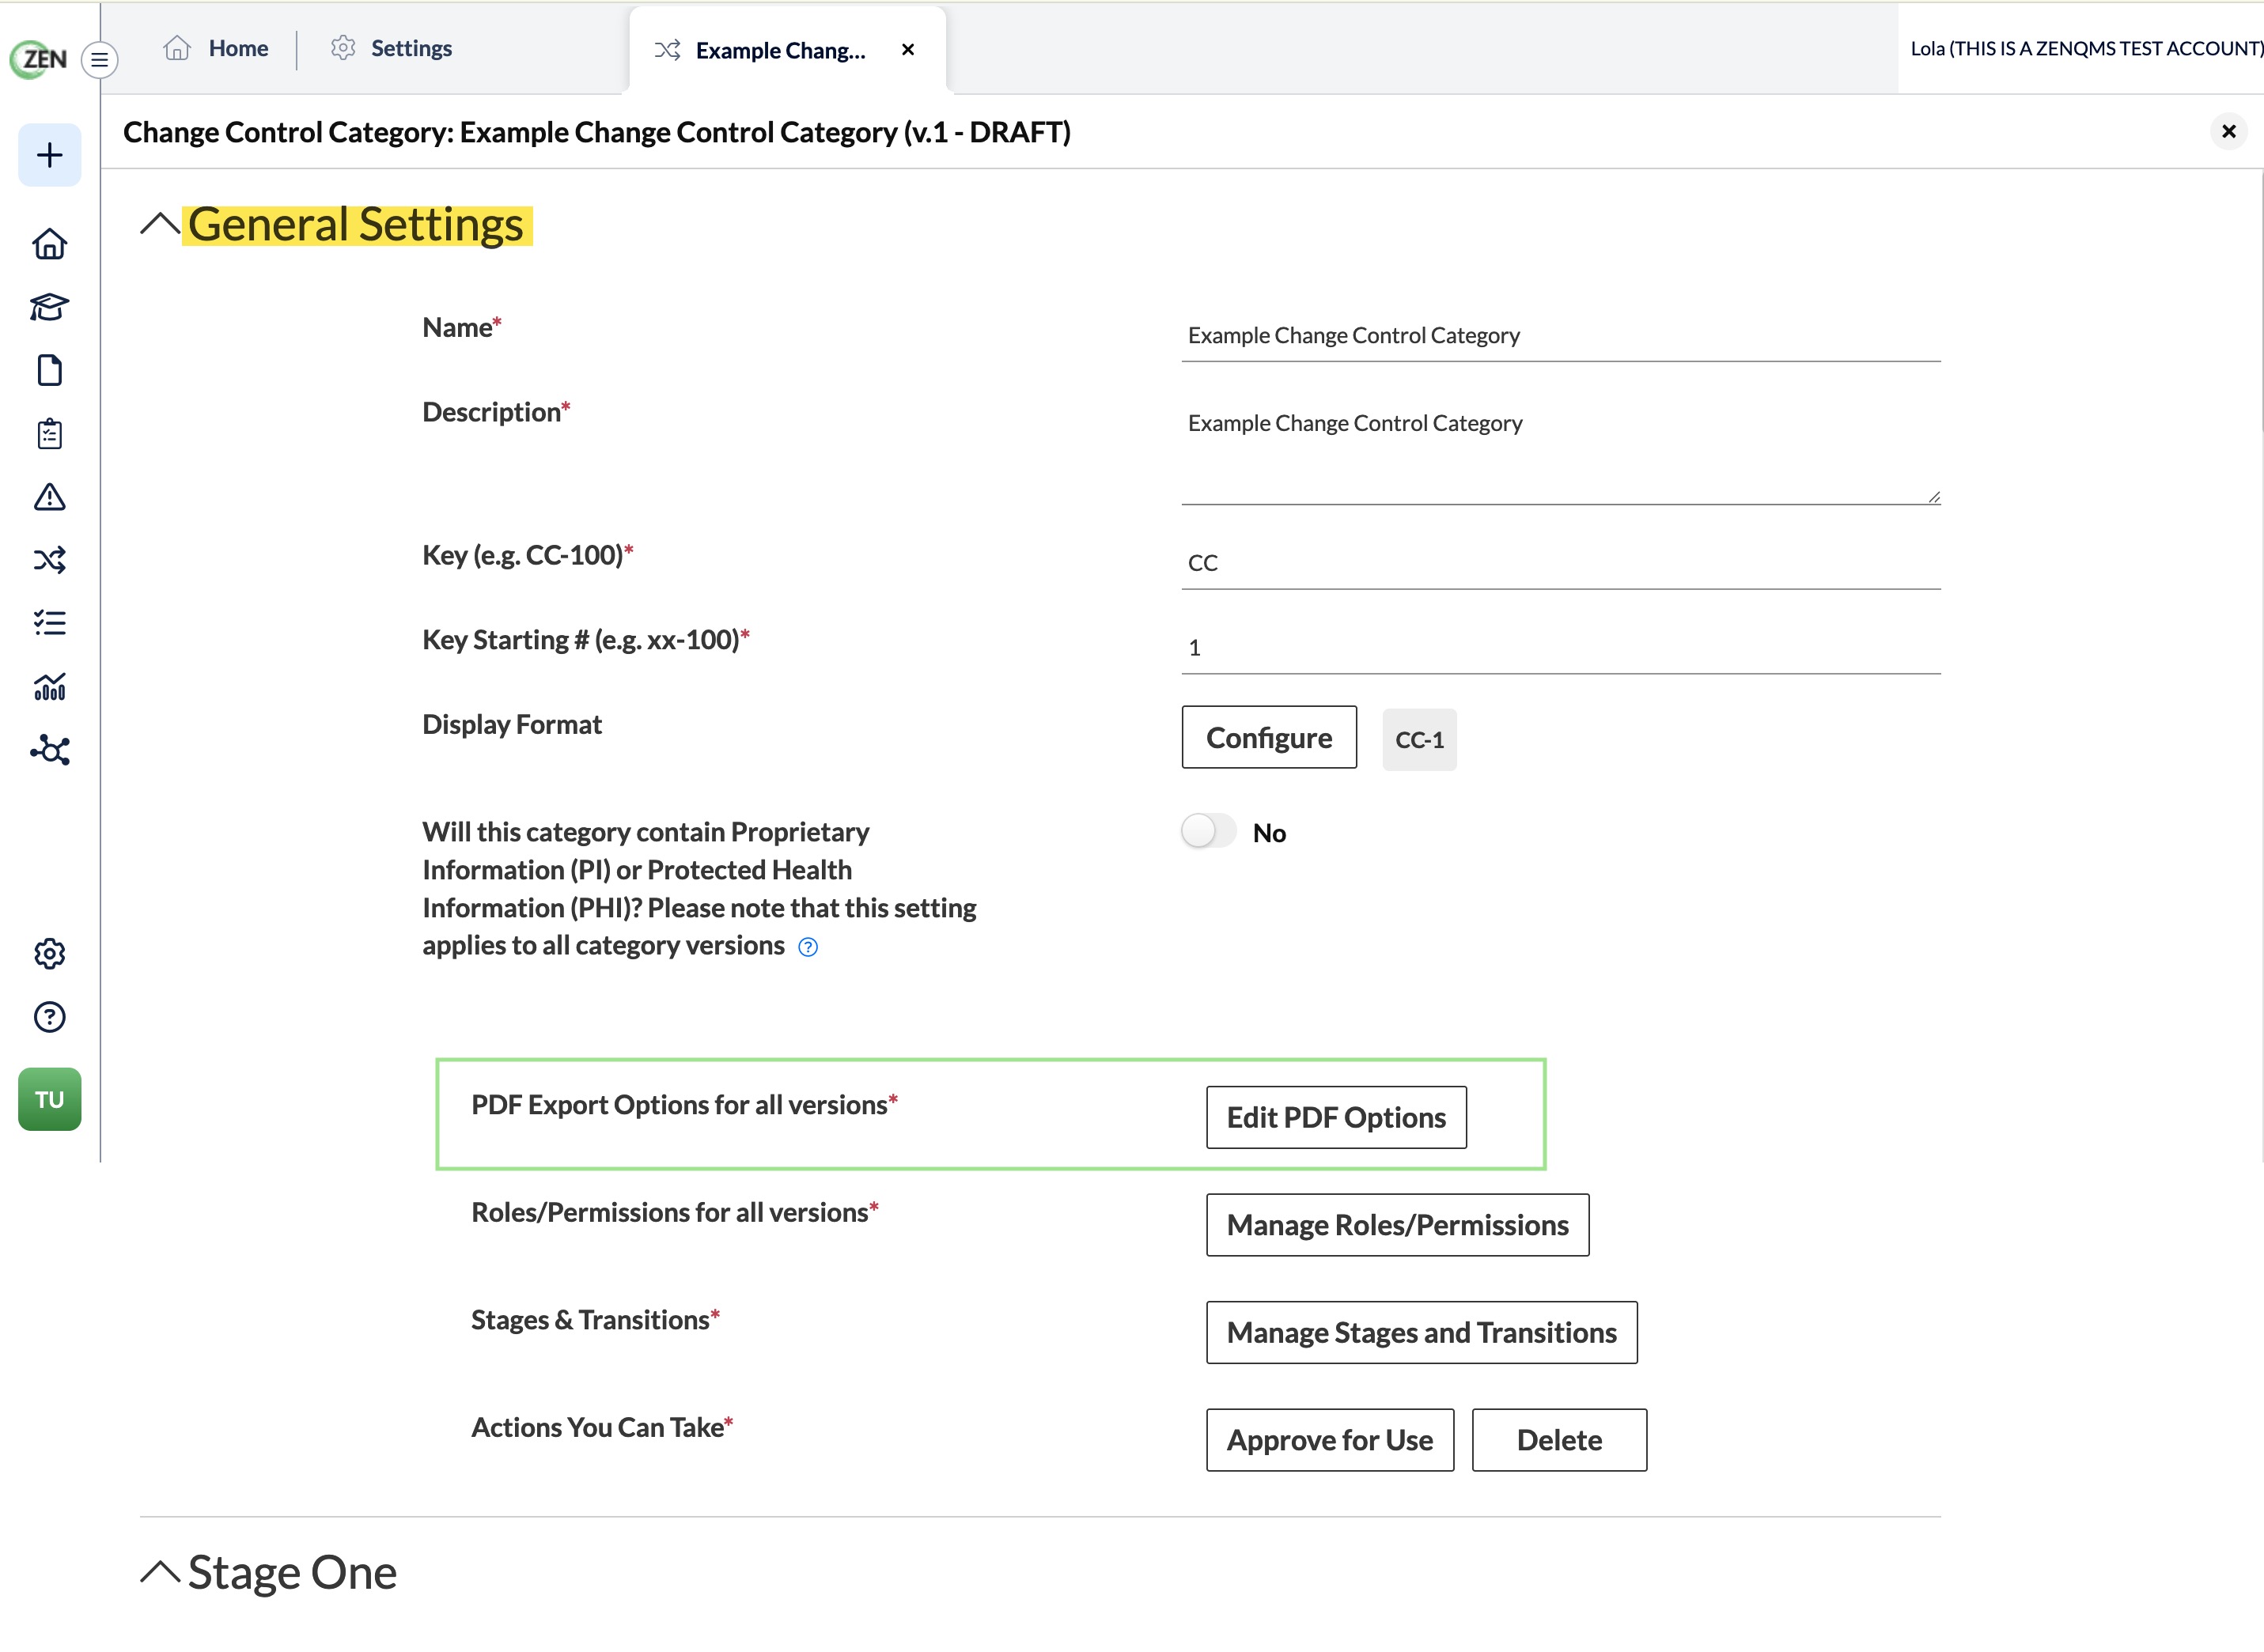
Task: Click the Key Starting # input field
Action: [x=1561, y=647]
